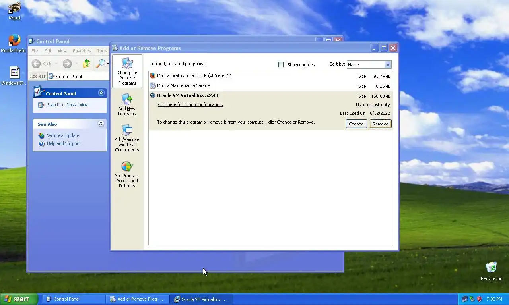Click the Safely Remove Hardware tray icon
This screenshot has height=305, width=509.
coord(472,299)
